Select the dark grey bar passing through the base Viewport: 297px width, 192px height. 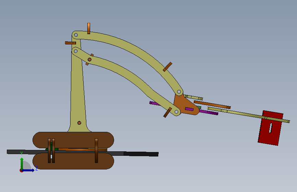[x=83, y=152]
